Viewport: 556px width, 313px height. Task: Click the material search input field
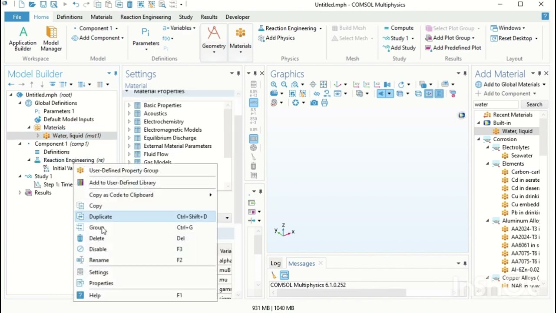coord(496,104)
